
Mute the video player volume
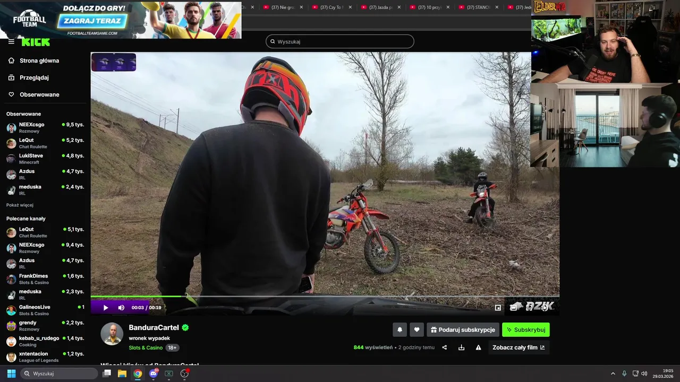pos(121,308)
